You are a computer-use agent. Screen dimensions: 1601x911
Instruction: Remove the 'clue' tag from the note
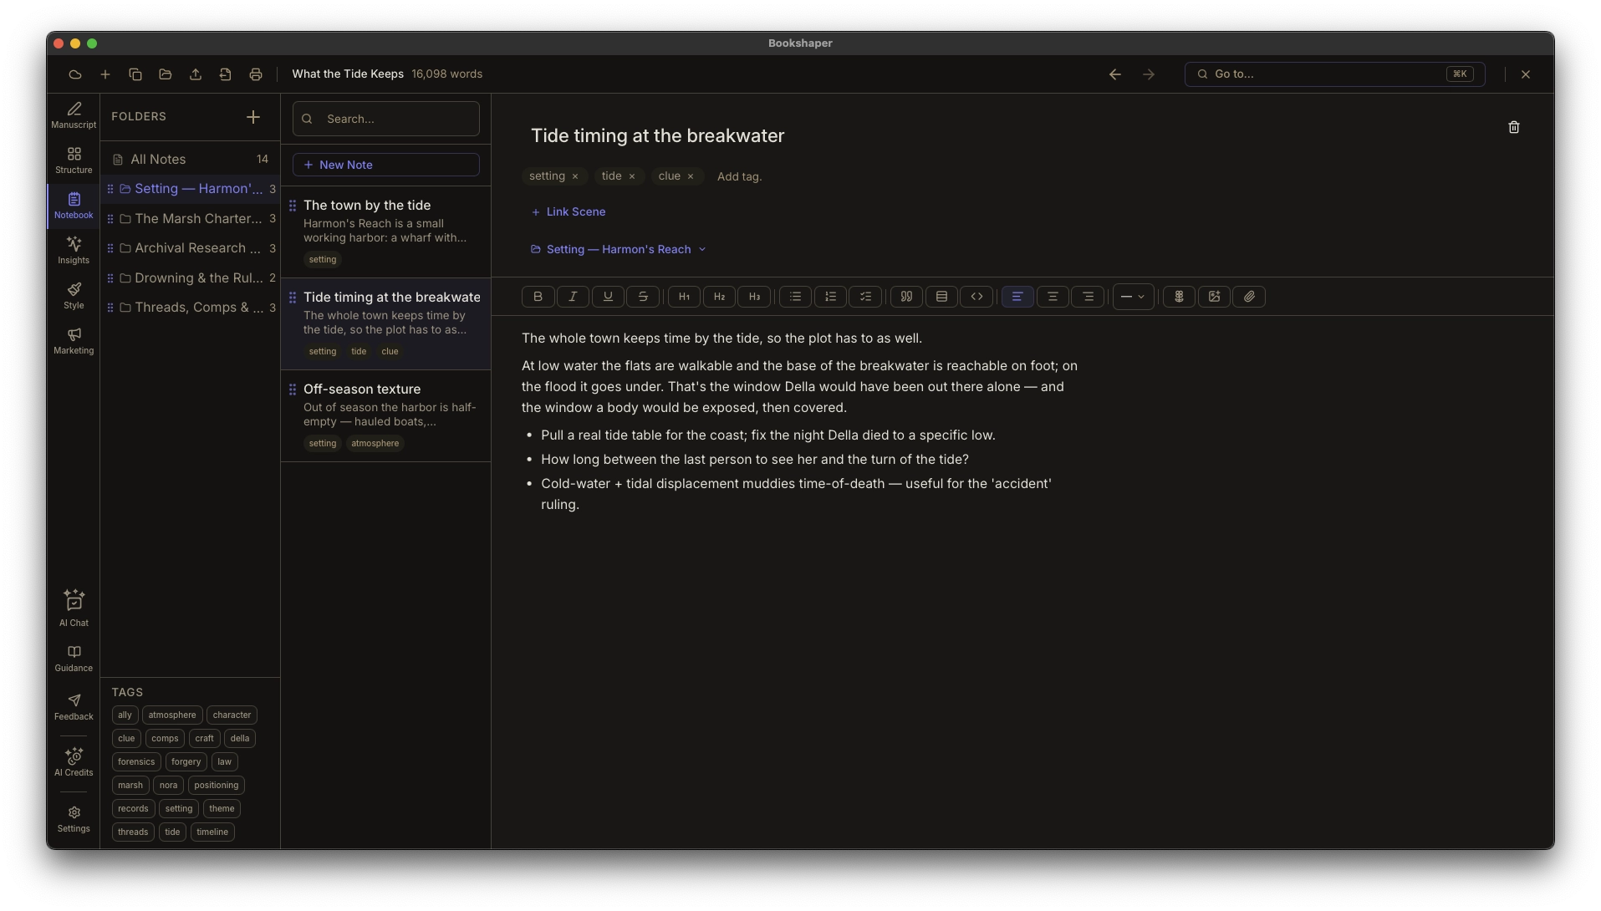pyautogui.click(x=691, y=176)
